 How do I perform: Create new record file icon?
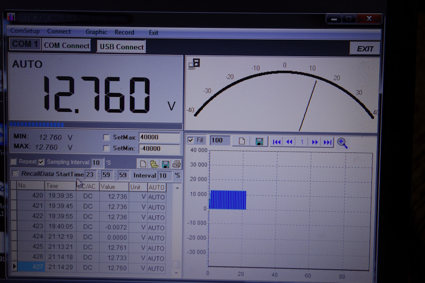[143, 164]
